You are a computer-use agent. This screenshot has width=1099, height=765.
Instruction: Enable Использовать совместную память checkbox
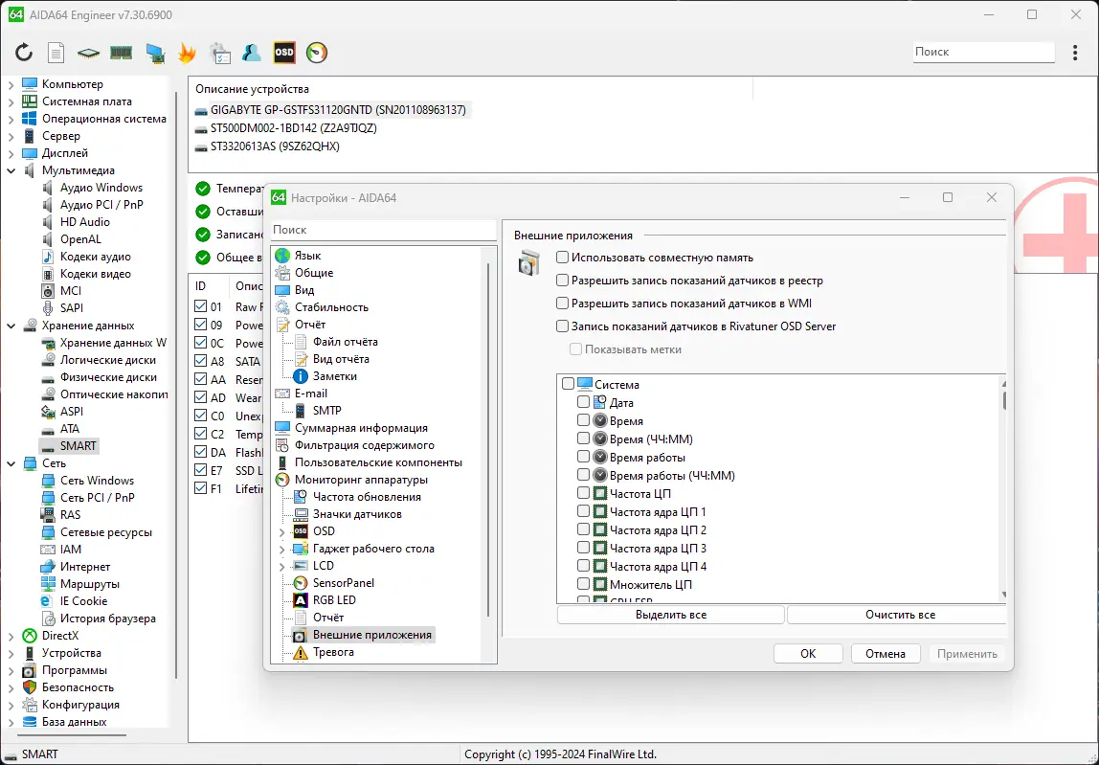562,258
